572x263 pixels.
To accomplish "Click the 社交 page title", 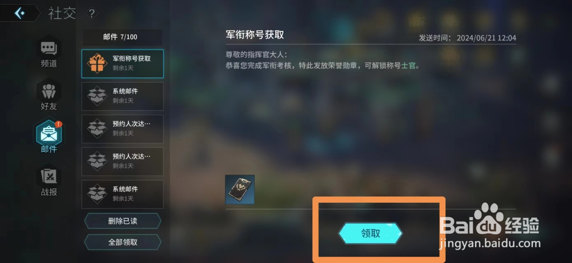I will (x=62, y=14).
